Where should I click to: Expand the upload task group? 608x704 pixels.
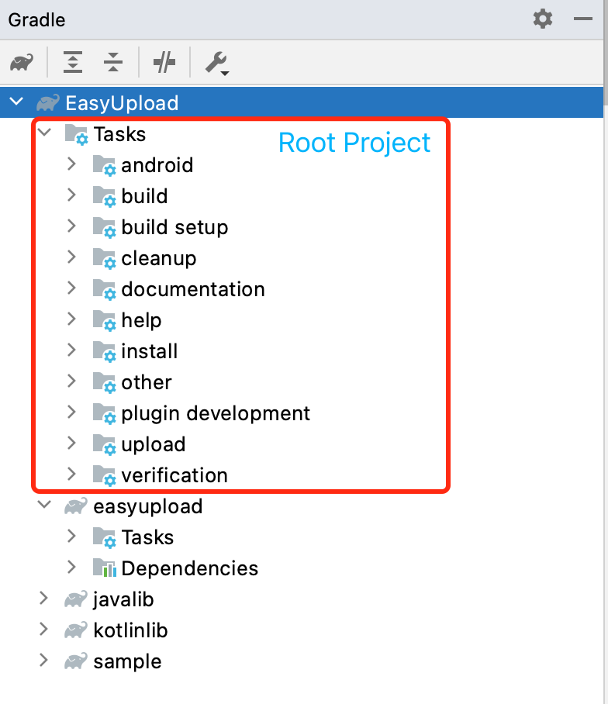[x=71, y=443]
